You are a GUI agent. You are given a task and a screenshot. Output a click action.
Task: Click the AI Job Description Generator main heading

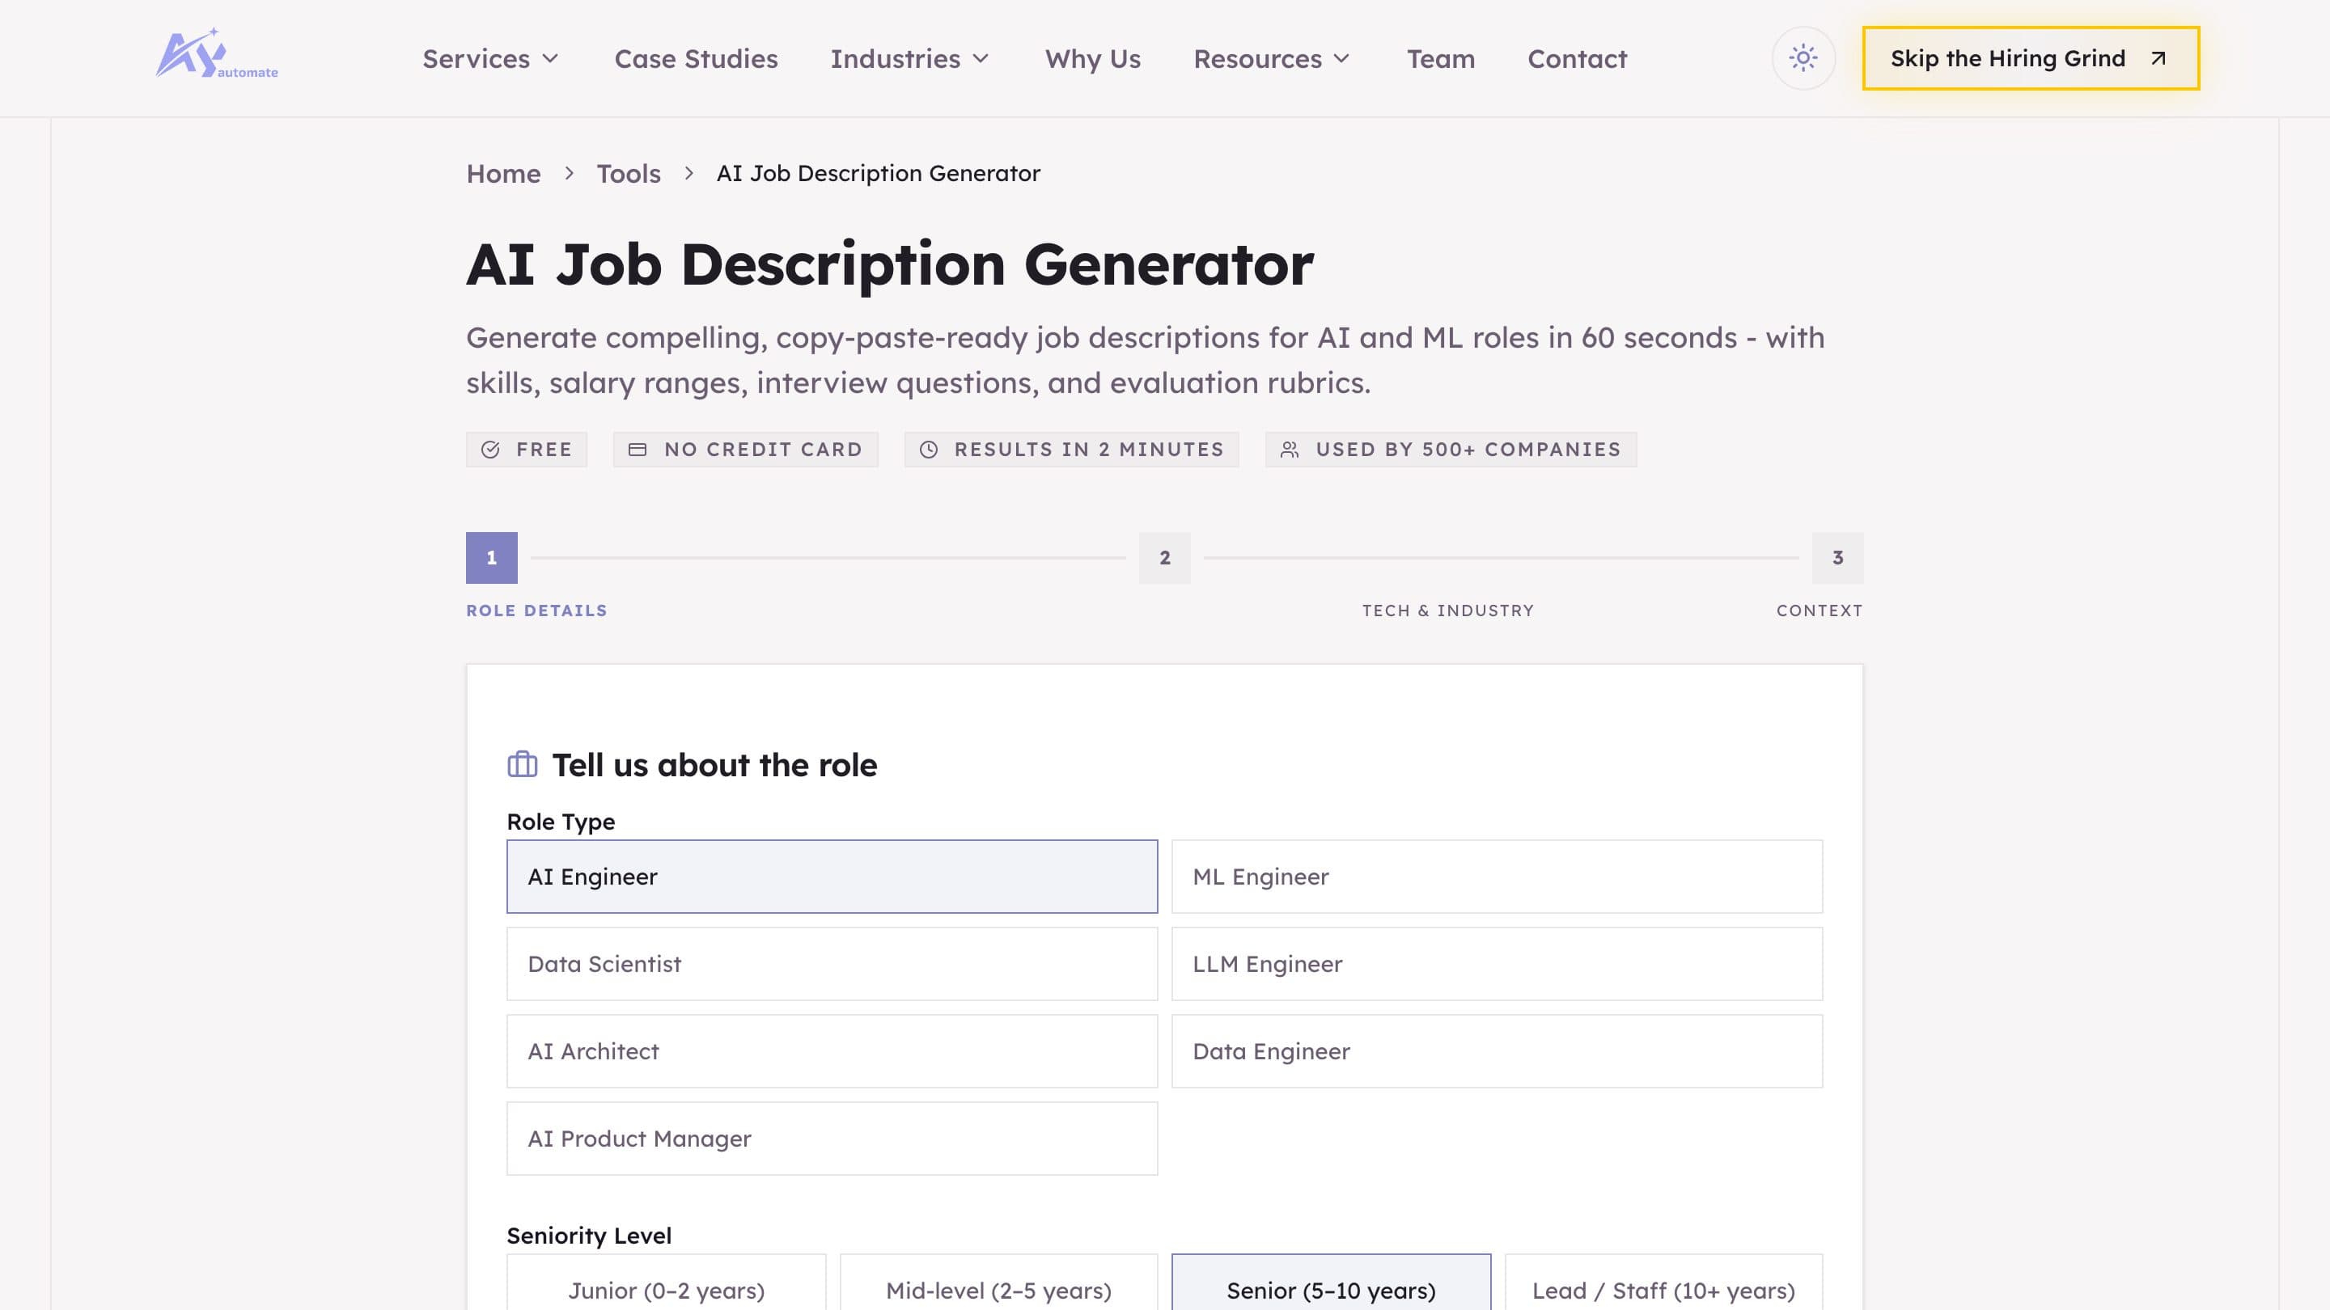coord(889,265)
